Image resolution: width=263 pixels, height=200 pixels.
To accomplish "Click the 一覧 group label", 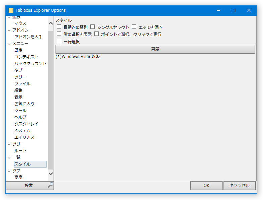I will (x=16, y=157).
